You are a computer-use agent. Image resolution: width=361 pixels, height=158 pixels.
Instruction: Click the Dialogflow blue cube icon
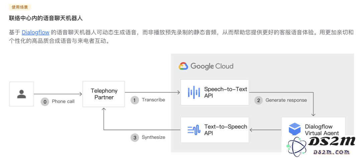click(295, 130)
